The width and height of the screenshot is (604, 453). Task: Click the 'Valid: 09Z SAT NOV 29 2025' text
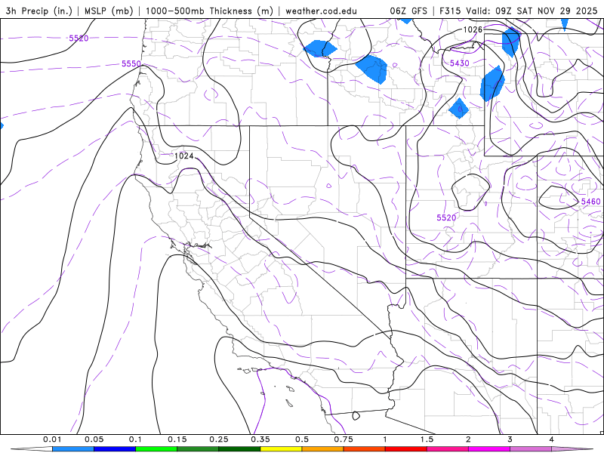pyautogui.click(x=532, y=11)
